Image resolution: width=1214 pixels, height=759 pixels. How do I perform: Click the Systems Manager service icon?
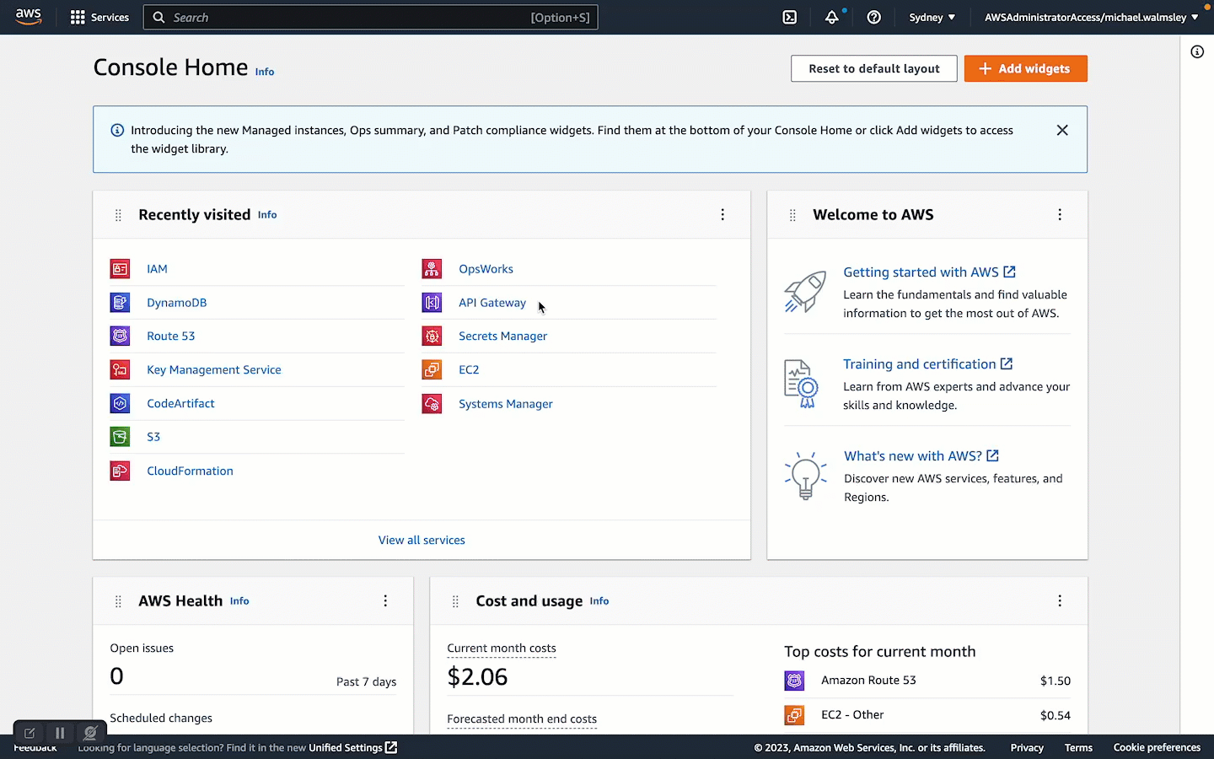432,404
